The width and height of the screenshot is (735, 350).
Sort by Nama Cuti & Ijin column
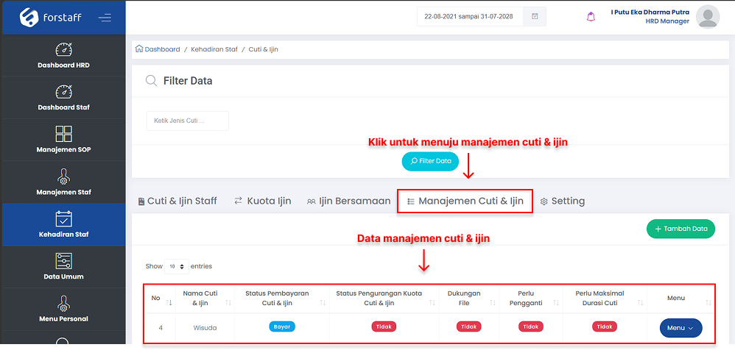(x=205, y=299)
